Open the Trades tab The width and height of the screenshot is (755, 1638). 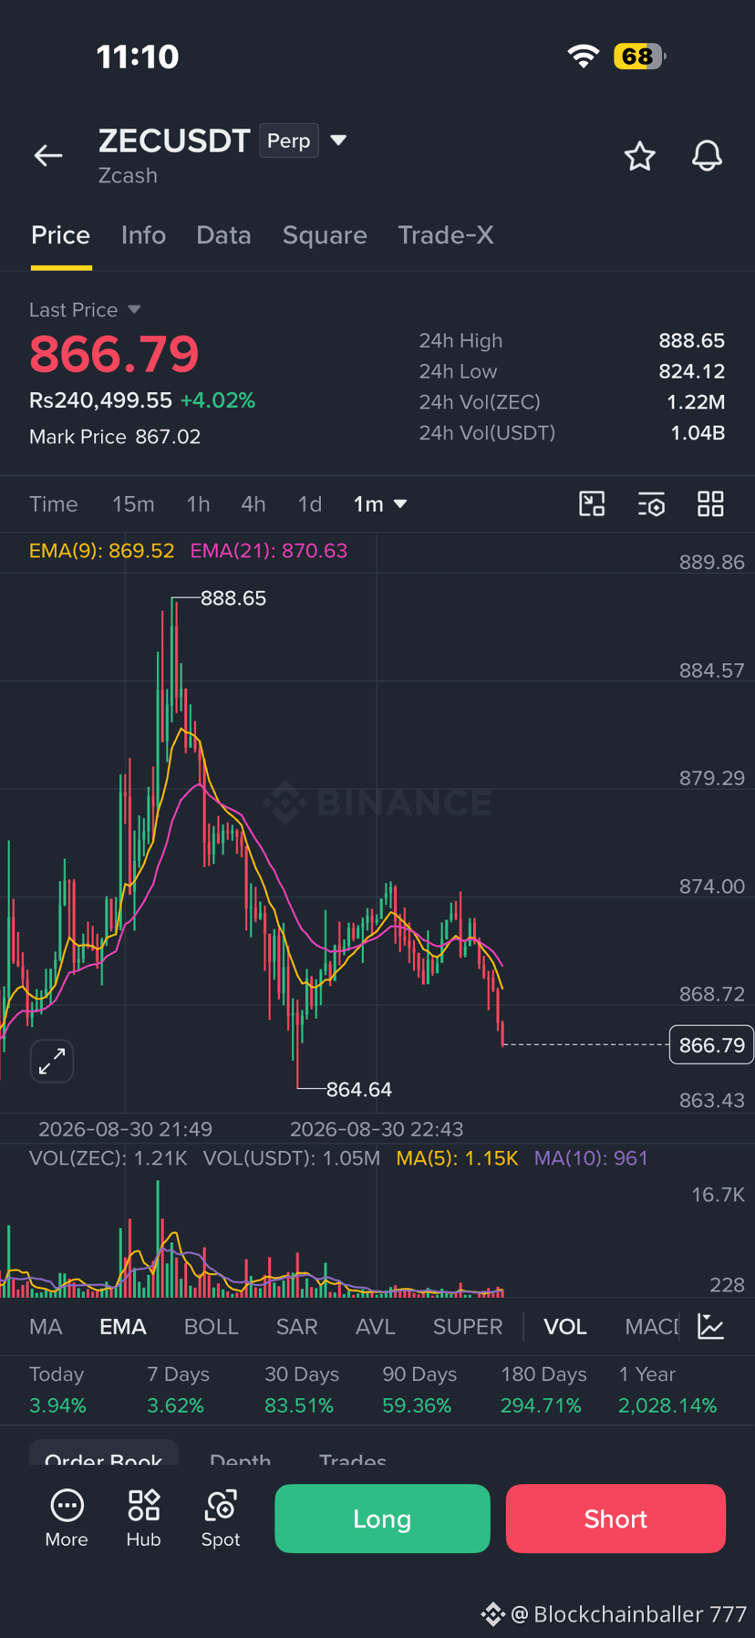tap(353, 1458)
